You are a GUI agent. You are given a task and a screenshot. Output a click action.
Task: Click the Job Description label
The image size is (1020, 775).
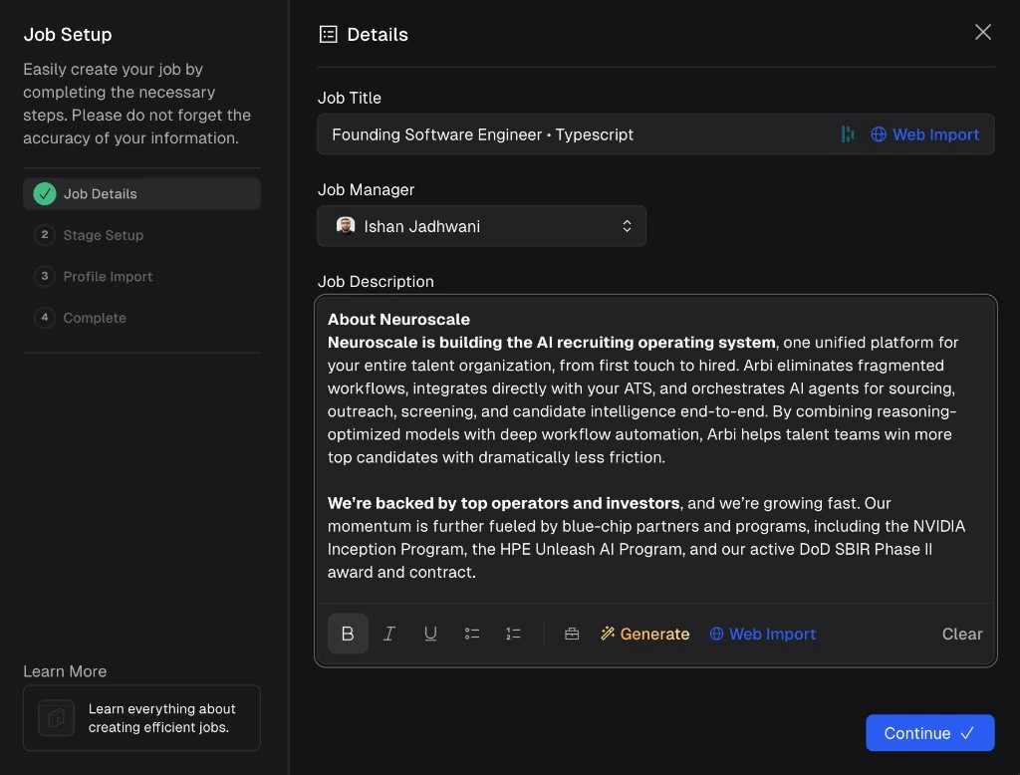pos(376,282)
